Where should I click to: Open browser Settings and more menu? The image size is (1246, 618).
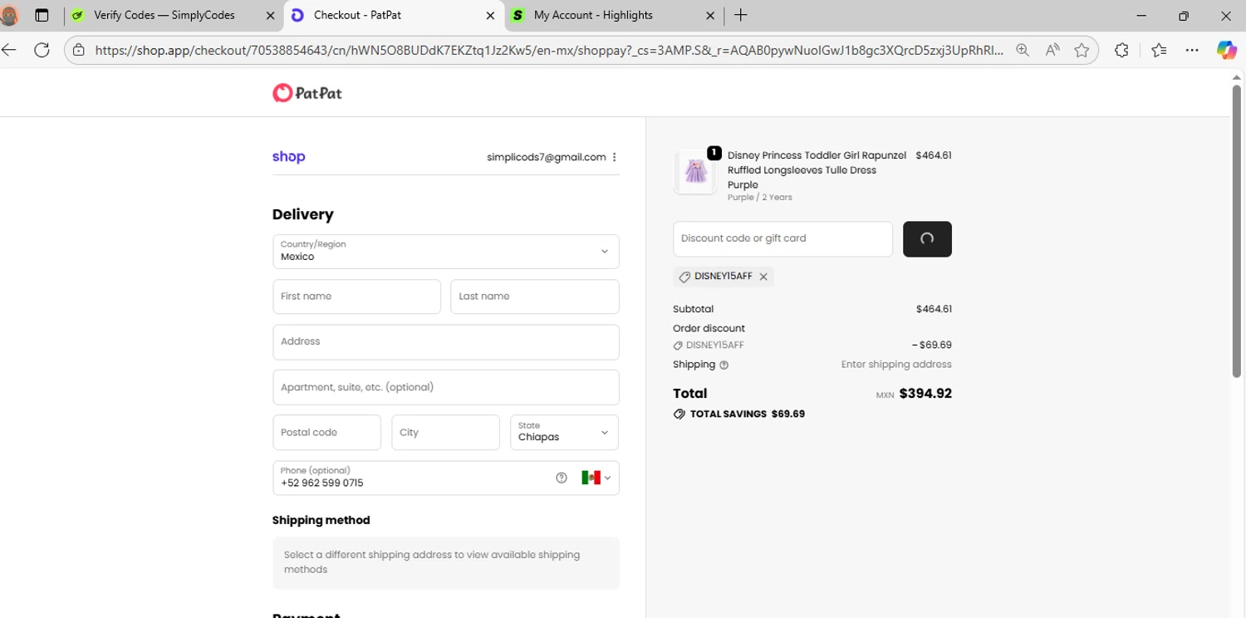[1192, 50]
